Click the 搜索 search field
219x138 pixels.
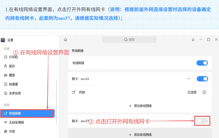coord(129,40)
